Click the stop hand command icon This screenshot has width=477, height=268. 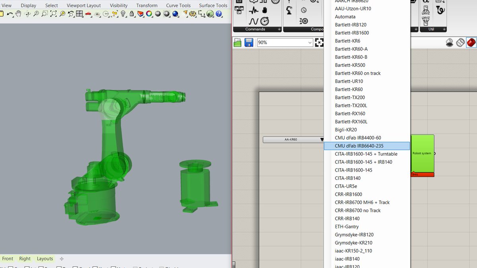click(x=265, y=10)
